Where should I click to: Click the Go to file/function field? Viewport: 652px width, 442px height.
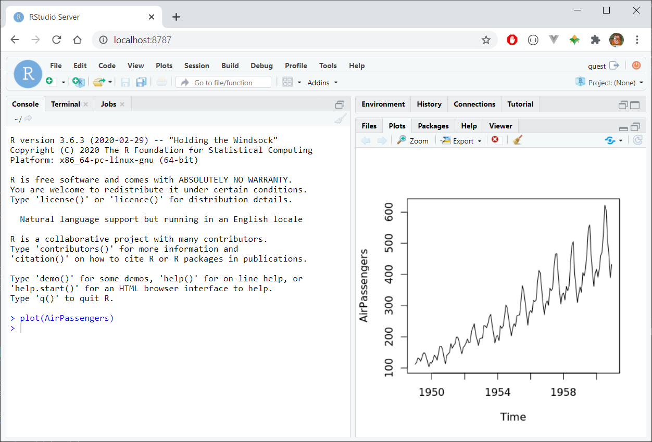pos(223,82)
